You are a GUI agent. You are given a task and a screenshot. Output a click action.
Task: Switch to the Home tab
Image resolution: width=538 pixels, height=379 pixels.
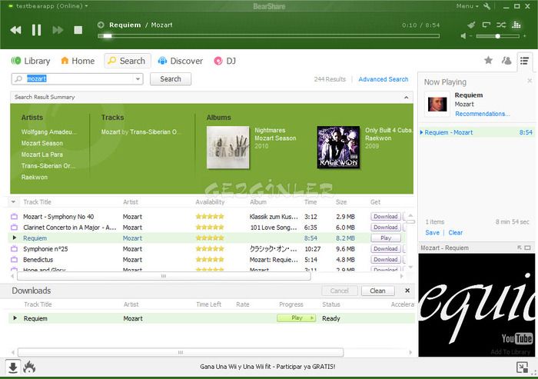click(78, 61)
